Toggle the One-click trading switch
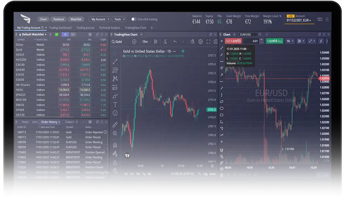This screenshot has width=345, height=215. click(x=134, y=19)
